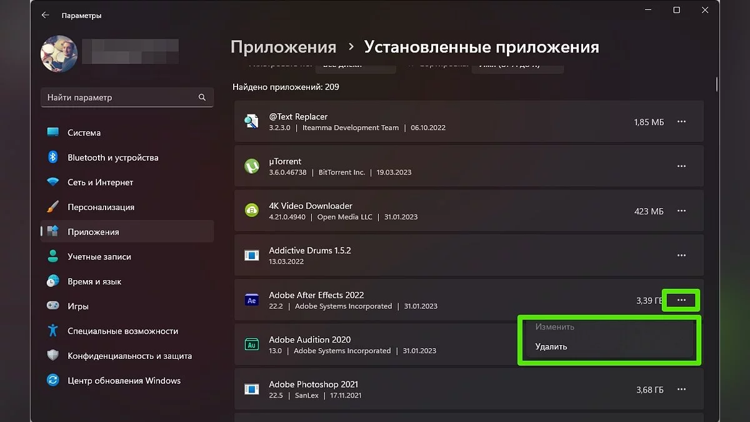Screen dimensions: 750x422
Task: Open Специальные возможности section
Action: [122, 331]
